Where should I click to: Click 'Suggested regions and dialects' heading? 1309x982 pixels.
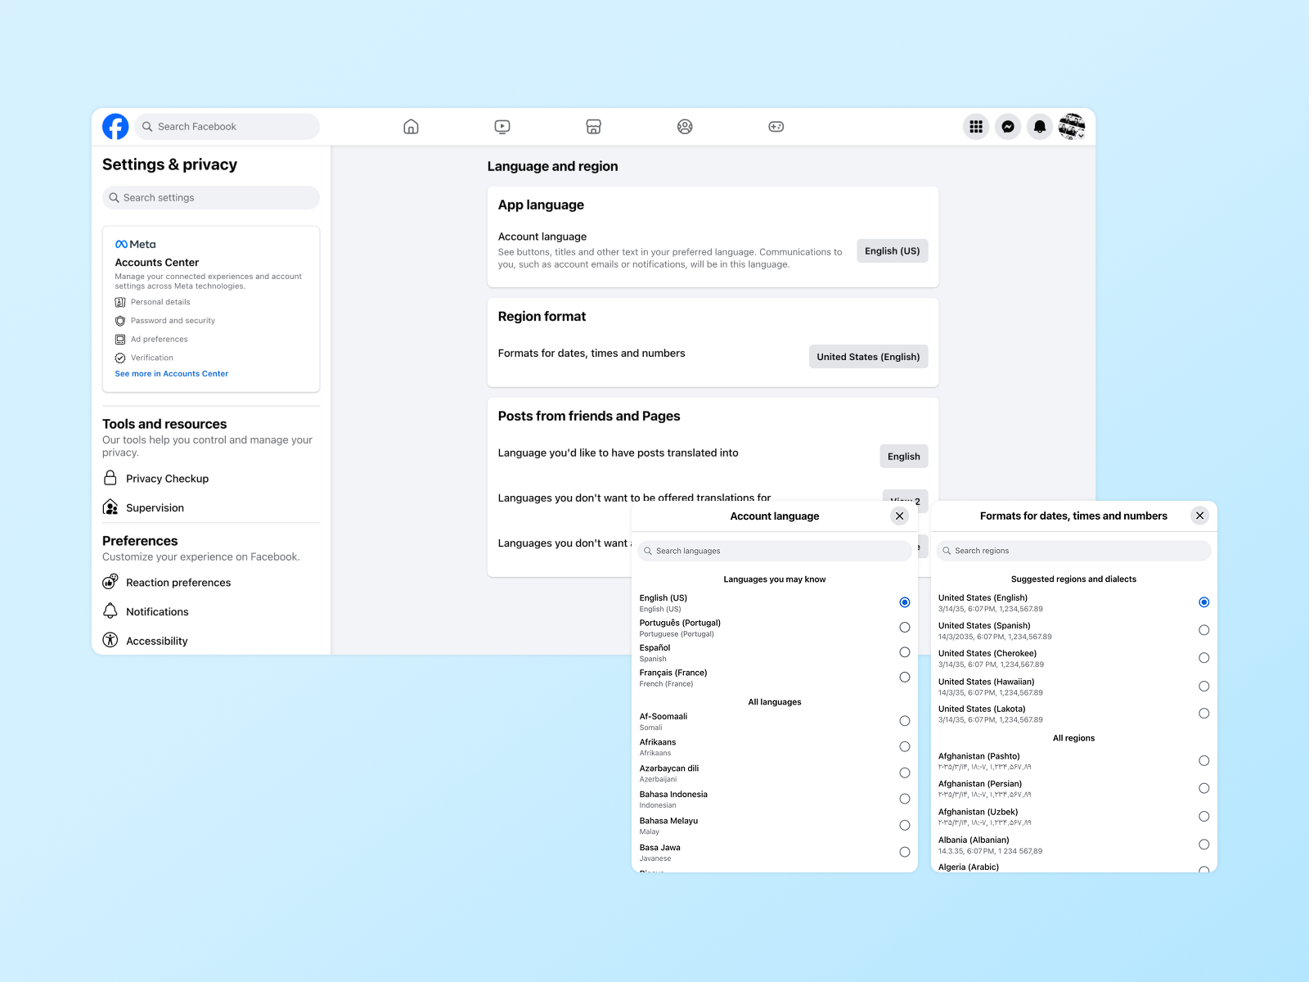(x=1073, y=579)
